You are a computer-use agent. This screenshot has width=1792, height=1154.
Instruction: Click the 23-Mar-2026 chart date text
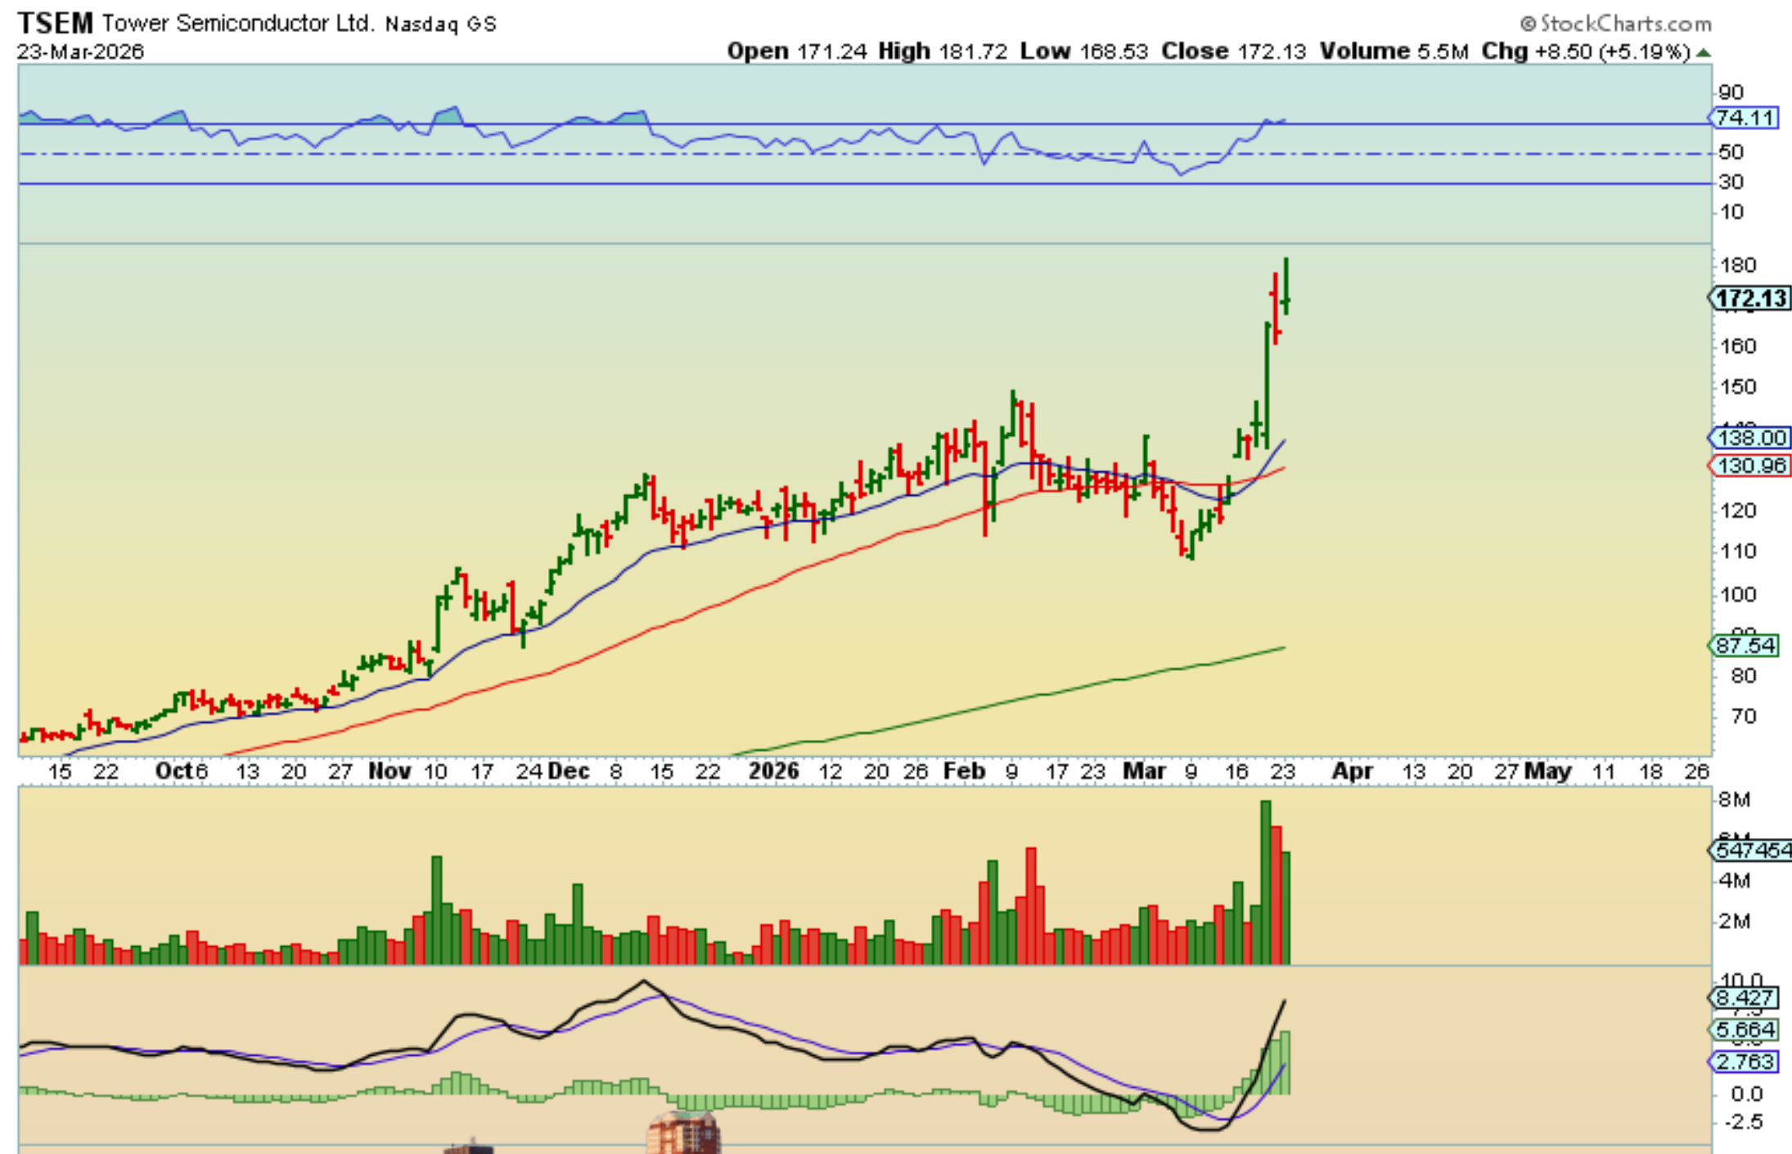(x=80, y=52)
